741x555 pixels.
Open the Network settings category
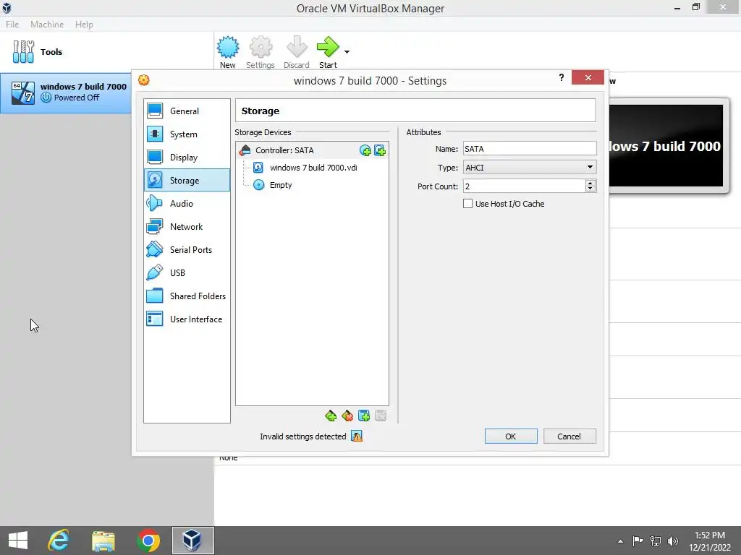[x=187, y=226]
